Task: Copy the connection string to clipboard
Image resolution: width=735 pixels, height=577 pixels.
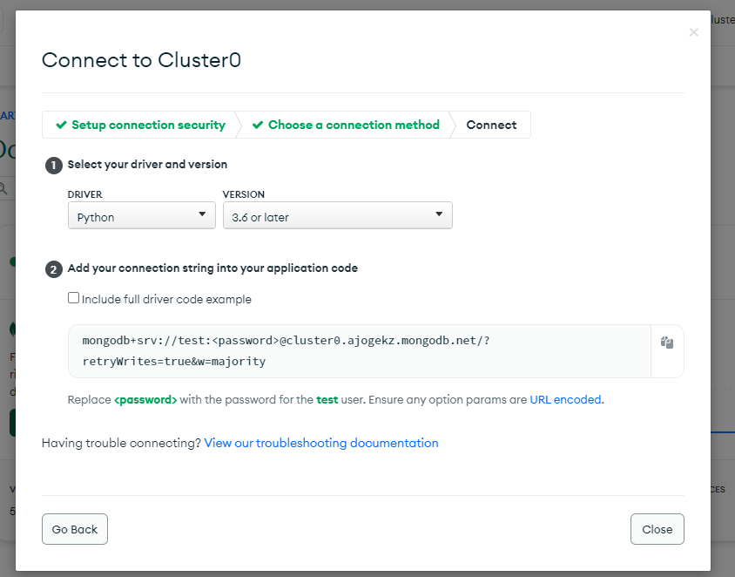Action: coord(666,343)
